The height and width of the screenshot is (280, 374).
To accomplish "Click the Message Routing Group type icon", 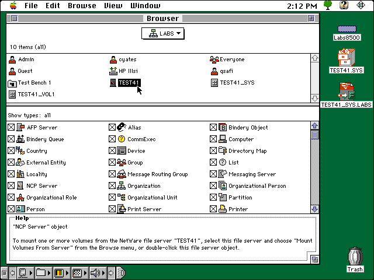I will pyautogui.click(x=122, y=174).
